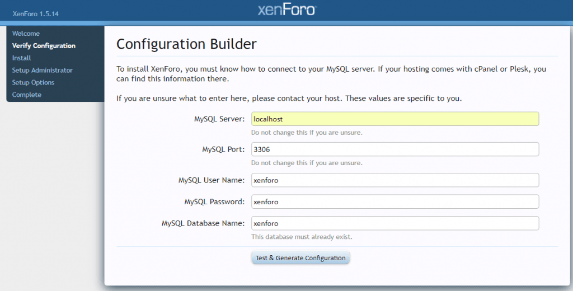The width and height of the screenshot is (573, 291).
Task: Select Setup Options in sidebar
Action: [33, 82]
